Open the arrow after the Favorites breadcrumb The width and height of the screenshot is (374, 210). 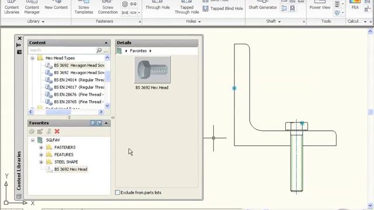coord(150,51)
